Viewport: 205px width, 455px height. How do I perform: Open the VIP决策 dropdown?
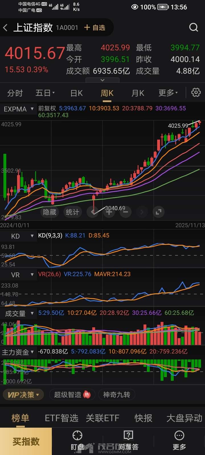[x=23, y=395]
